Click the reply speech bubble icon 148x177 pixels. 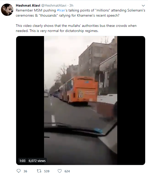(18, 171)
